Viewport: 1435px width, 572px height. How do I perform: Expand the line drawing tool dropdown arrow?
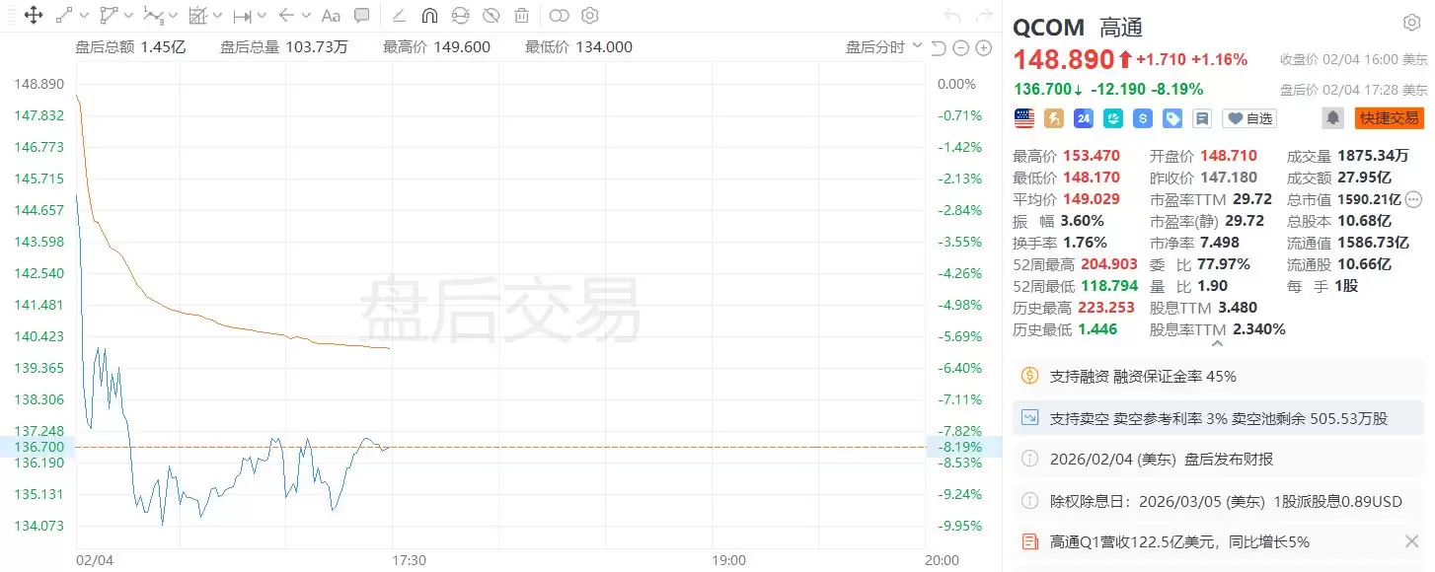pyautogui.click(x=84, y=16)
